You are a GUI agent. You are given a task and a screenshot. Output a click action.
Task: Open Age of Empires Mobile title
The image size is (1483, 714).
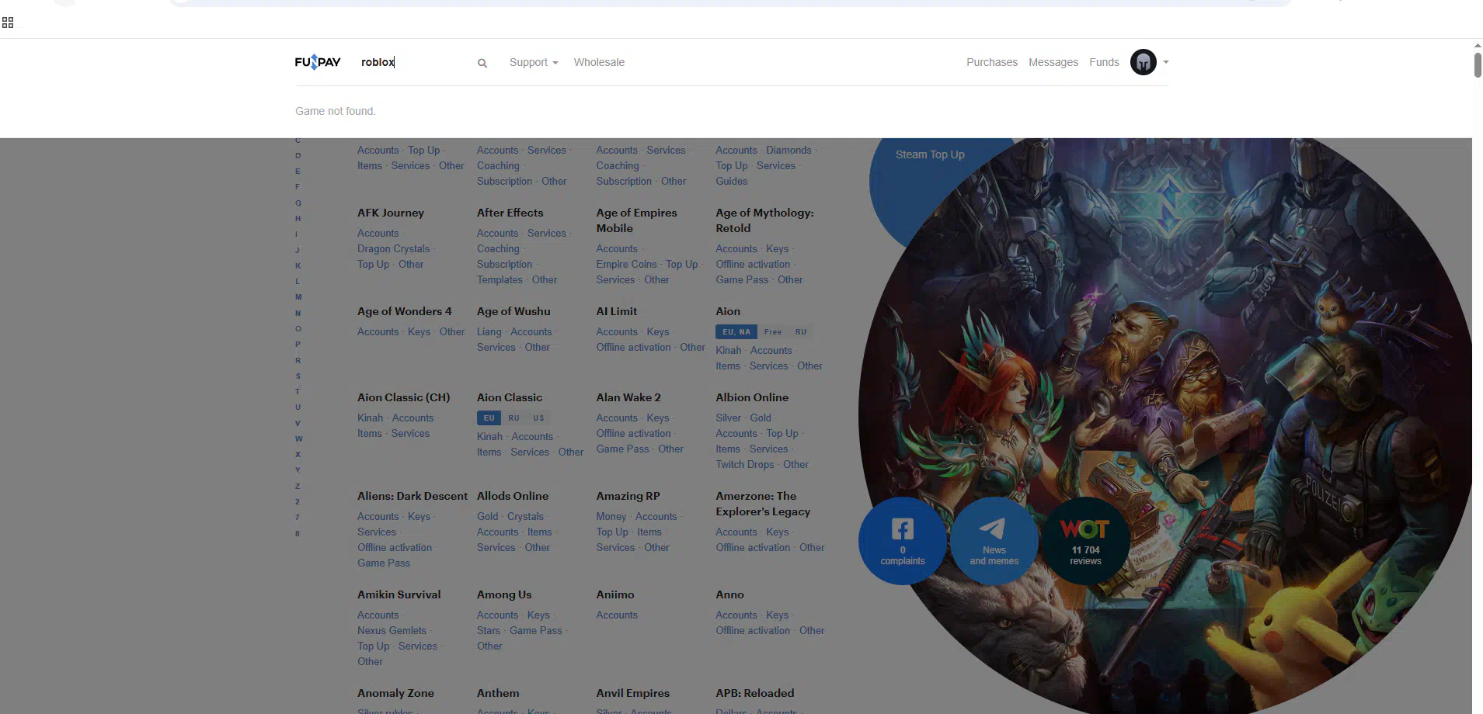636,220
